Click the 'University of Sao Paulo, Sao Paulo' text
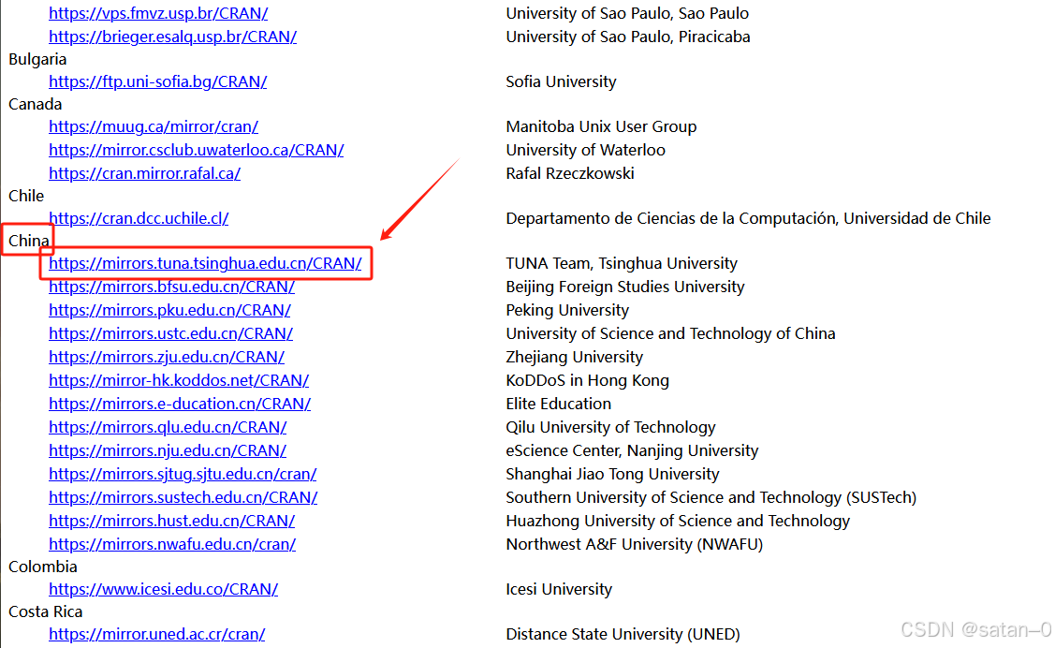The width and height of the screenshot is (1055, 648). pos(627,13)
